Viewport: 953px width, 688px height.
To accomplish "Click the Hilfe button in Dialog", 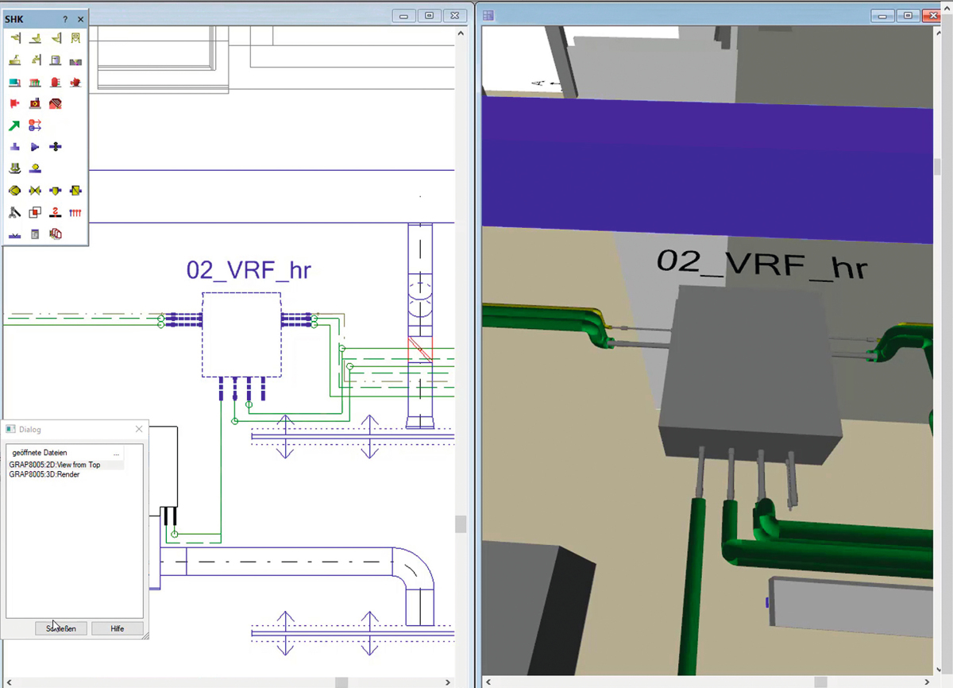I will (x=118, y=628).
